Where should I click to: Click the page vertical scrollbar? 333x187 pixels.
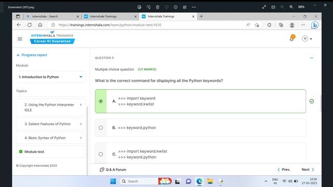[321, 103]
